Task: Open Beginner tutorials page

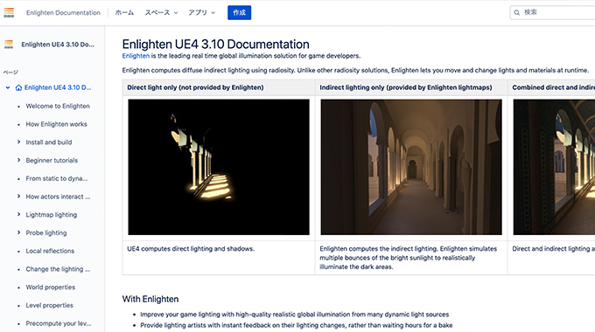Action: pos(52,160)
